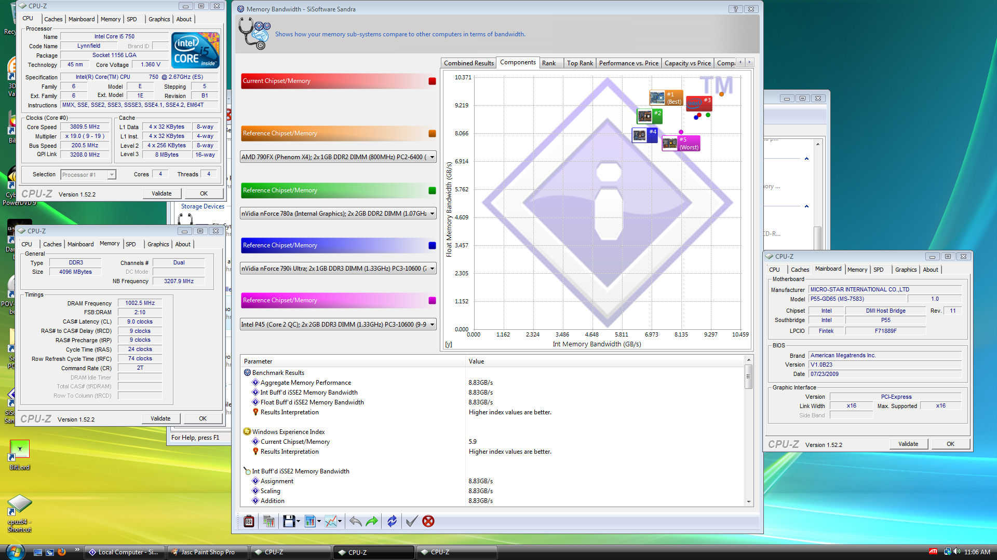Click the volume speaker tray icon
Viewport: 997px width, 560px height.
click(x=956, y=552)
